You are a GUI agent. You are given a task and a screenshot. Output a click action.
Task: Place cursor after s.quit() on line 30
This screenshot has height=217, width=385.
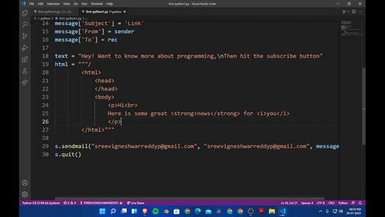[82, 154]
